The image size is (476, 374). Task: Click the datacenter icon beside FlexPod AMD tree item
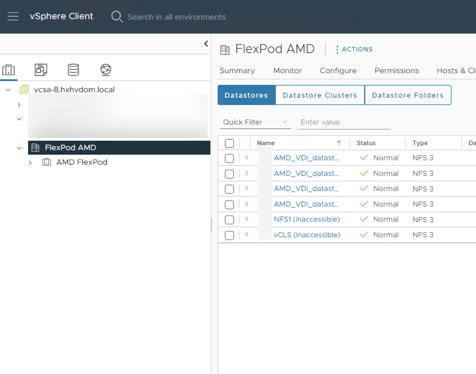pos(35,147)
